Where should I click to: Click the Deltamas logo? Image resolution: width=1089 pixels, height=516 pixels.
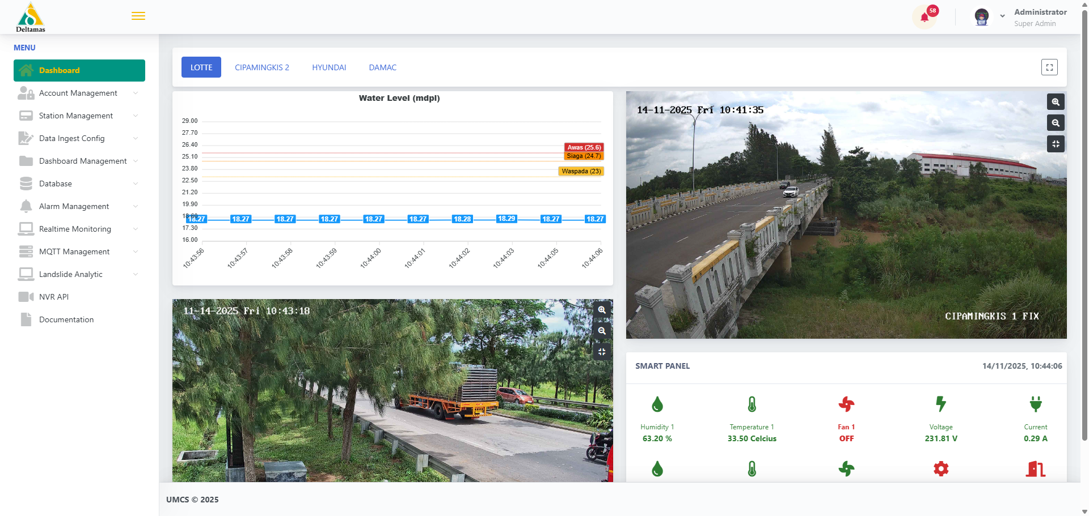pos(30,16)
